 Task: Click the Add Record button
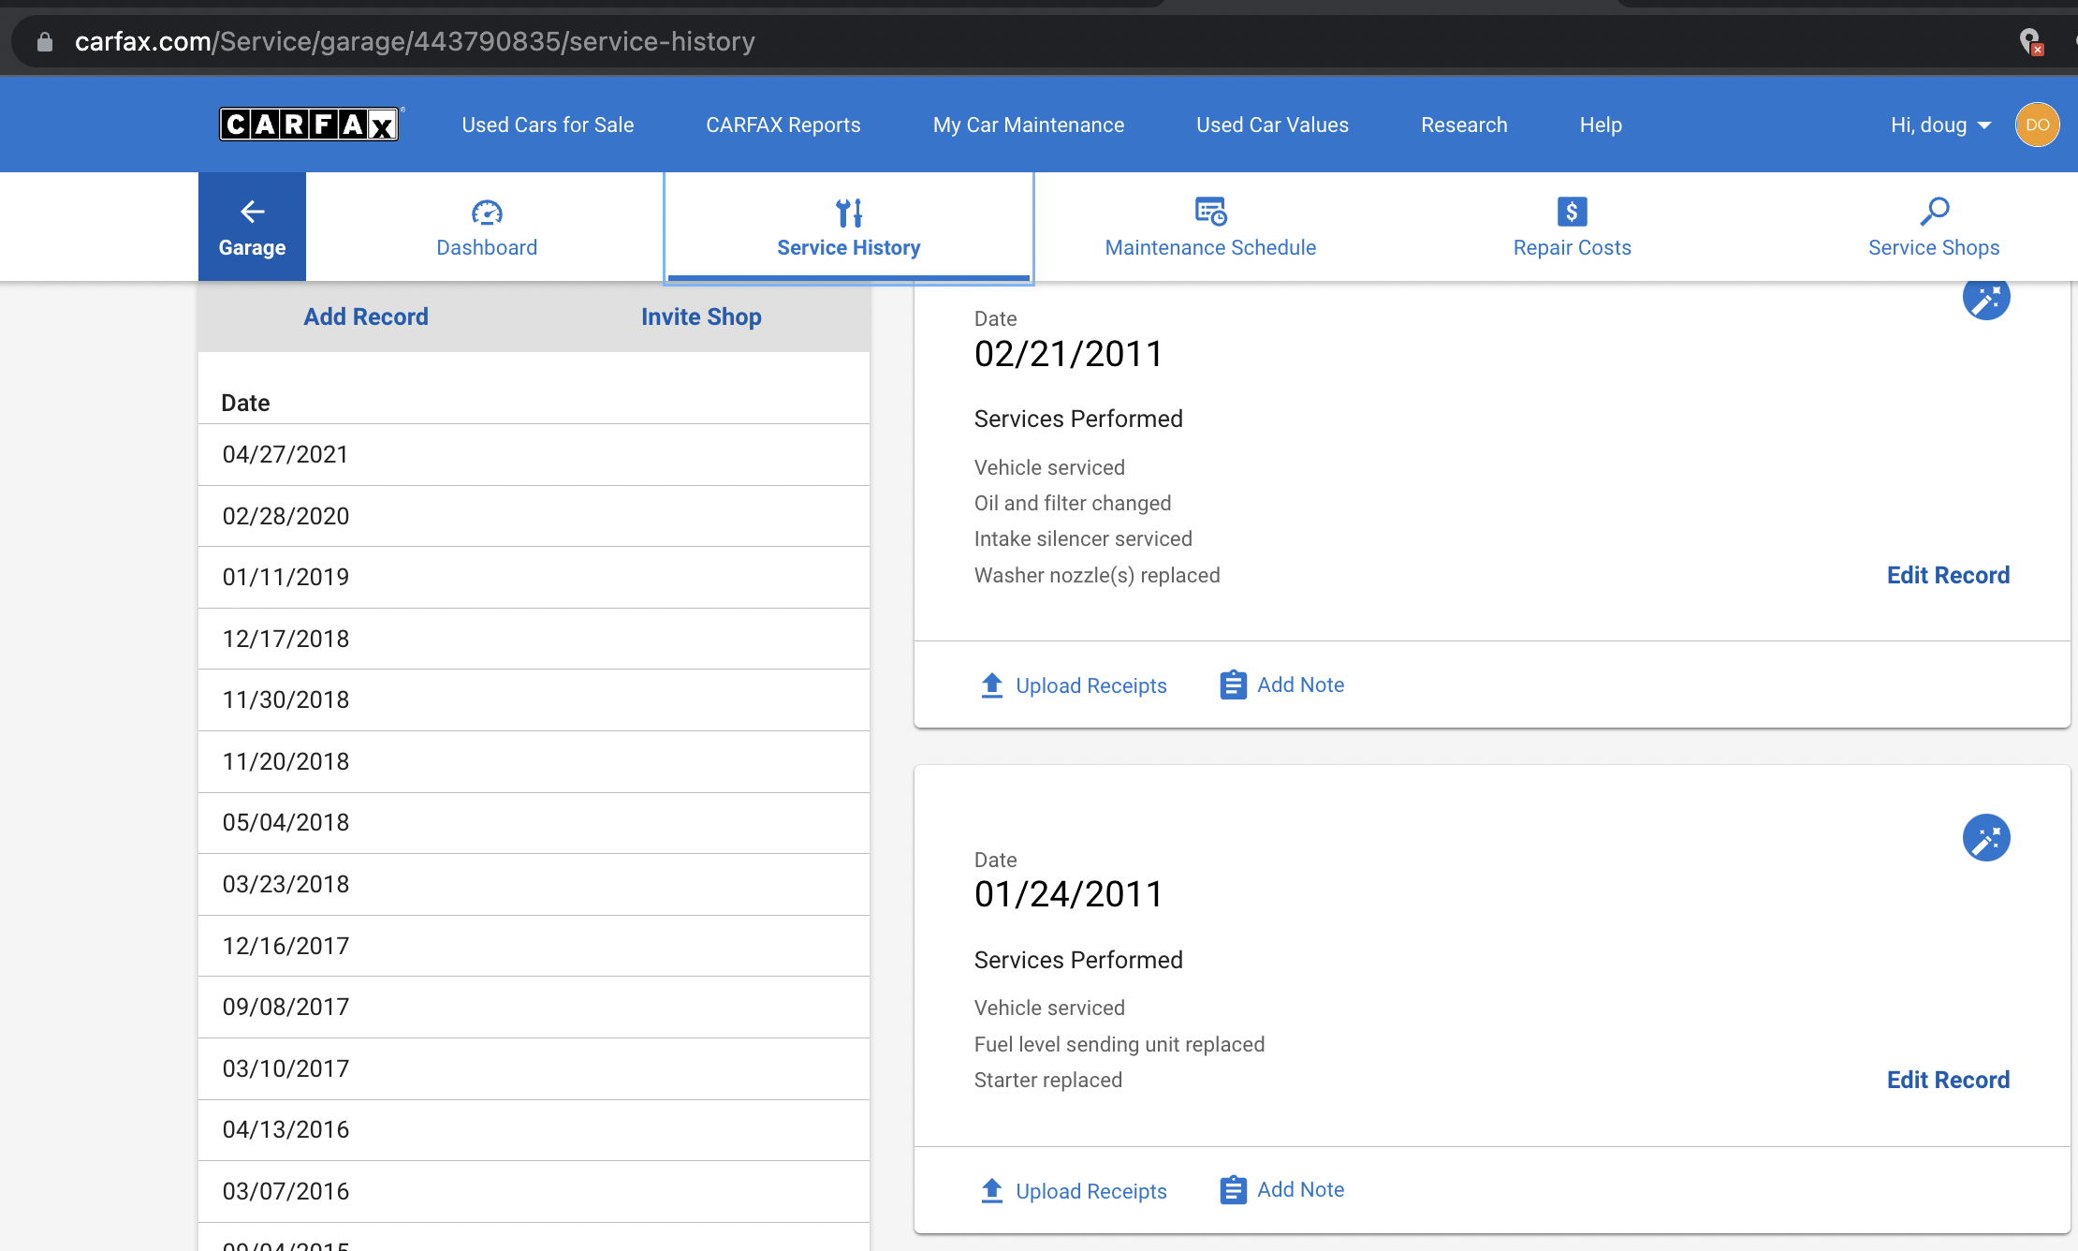(366, 316)
